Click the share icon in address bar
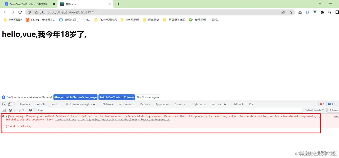Screen dimensions: 339x158 283,12
